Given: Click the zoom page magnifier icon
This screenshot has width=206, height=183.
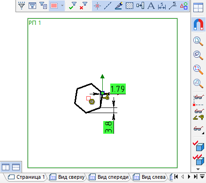Looking at the screenshot, I should 198,41.
